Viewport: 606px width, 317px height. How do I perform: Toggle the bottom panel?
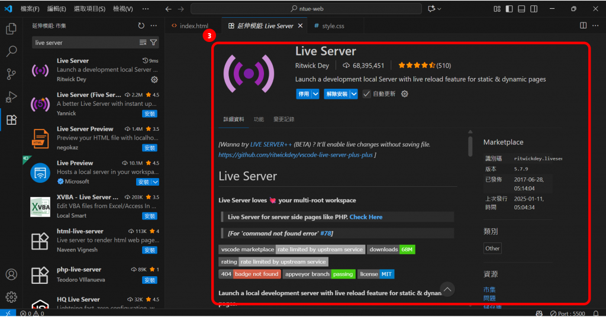click(521, 8)
